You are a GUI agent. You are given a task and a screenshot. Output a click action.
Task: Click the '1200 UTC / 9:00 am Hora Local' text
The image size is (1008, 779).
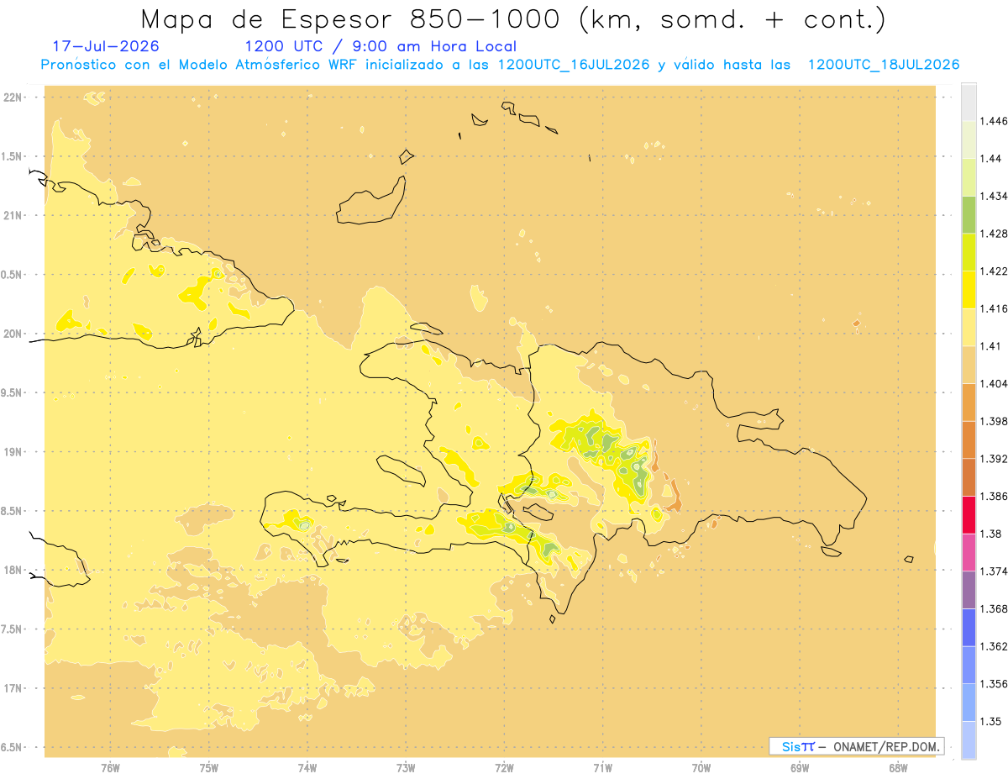click(x=381, y=46)
